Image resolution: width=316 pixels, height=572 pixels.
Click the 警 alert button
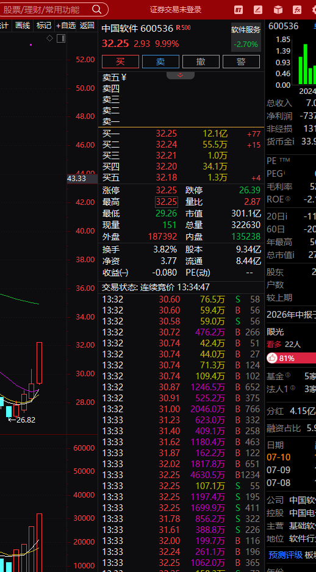pyautogui.click(x=241, y=62)
